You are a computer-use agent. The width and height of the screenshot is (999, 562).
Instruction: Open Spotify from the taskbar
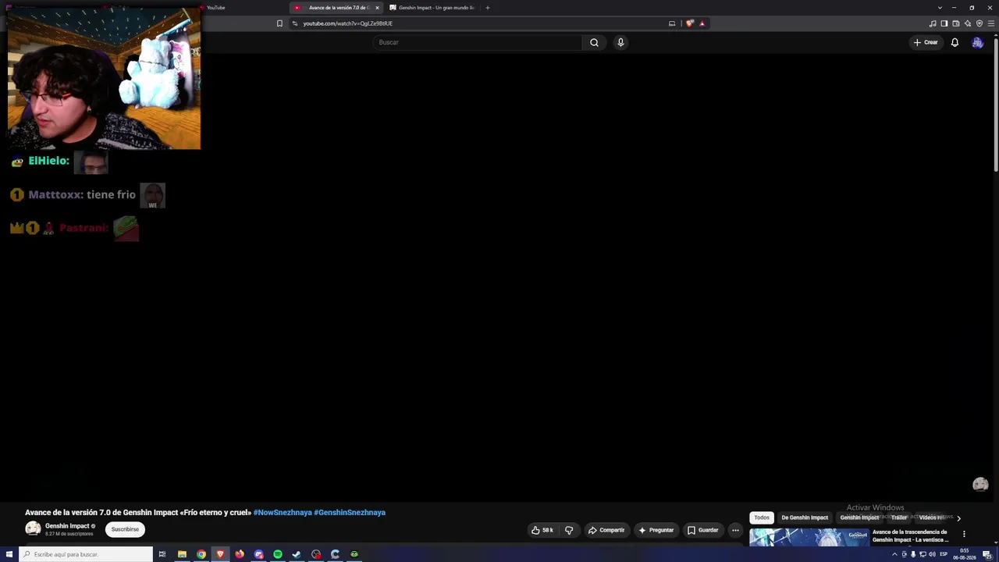point(278,554)
